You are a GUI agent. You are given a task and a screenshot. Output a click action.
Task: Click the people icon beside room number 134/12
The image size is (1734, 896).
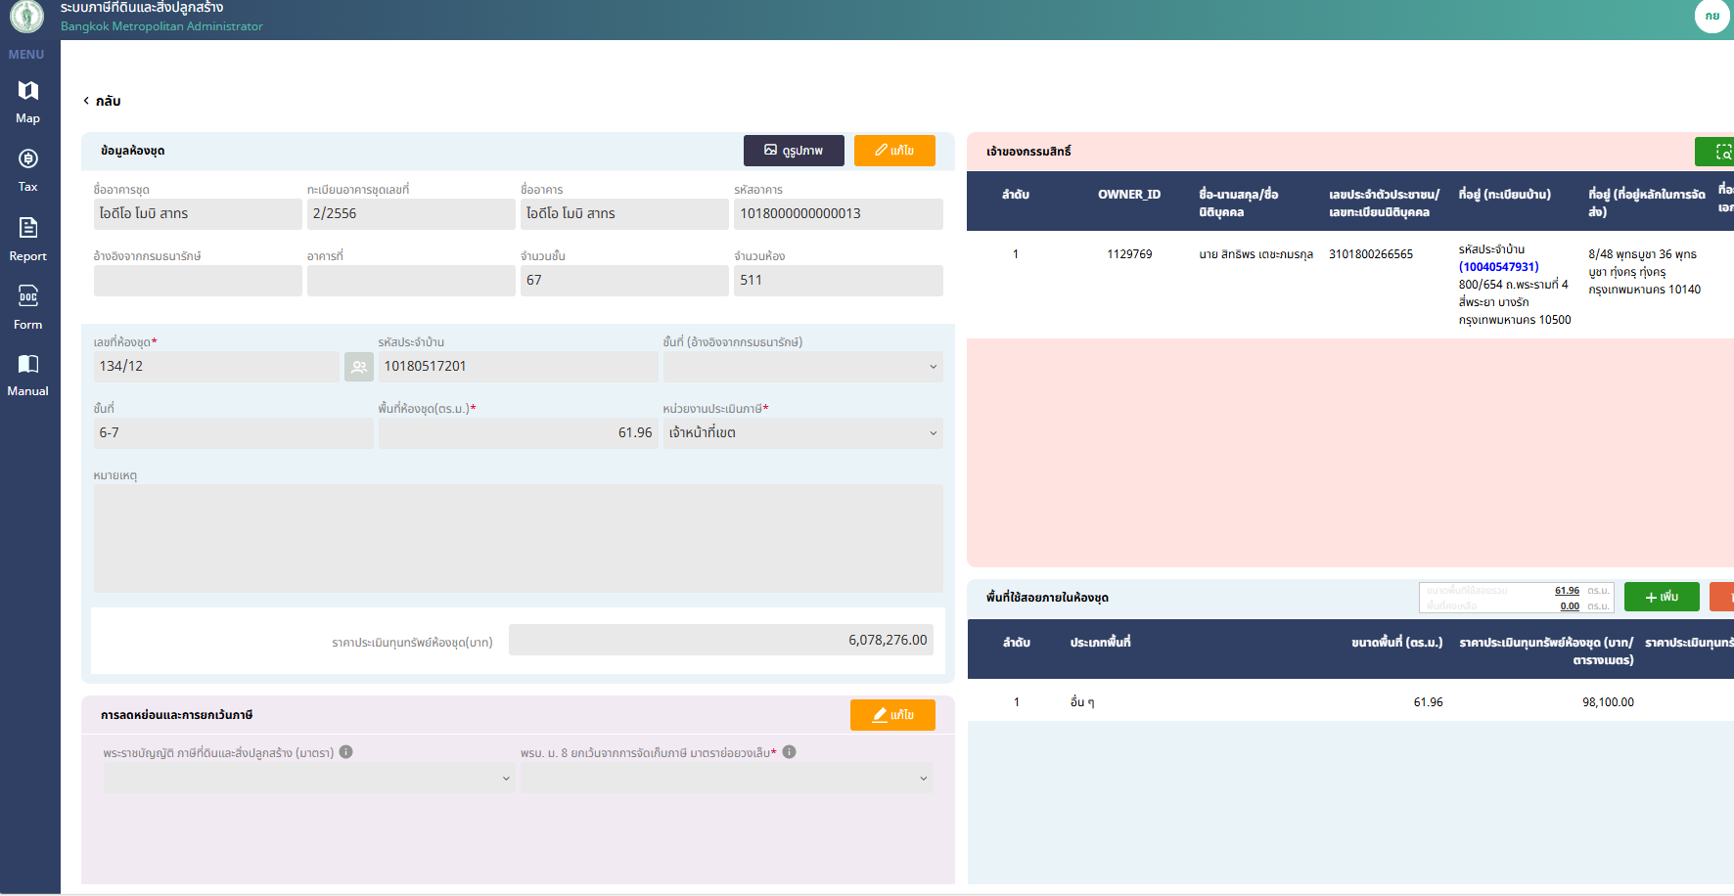359,367
